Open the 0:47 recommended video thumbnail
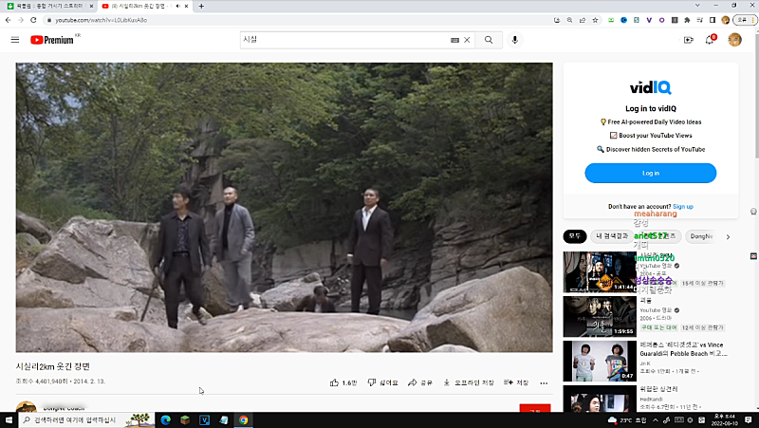The height and width of the screenshot is (428, 759). (600, 362)
